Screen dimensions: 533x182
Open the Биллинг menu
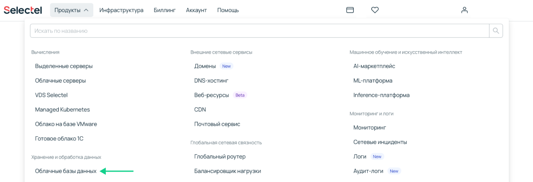click(164, 10)
